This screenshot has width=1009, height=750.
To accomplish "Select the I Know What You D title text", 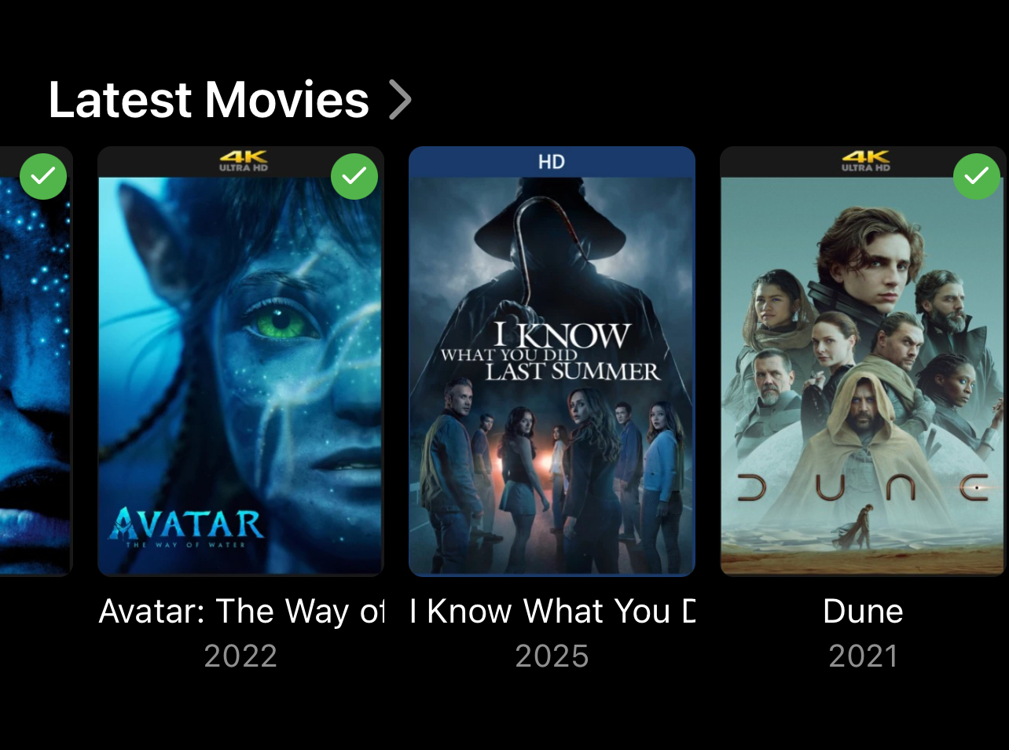I will (552, 612).
